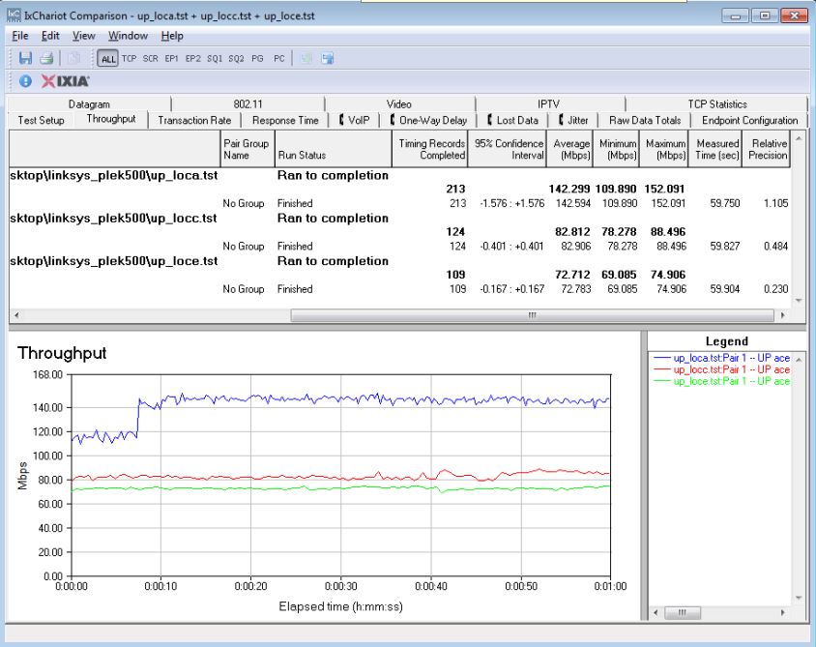Viewport: 816px width, 647px height.
Task: Select the red up_locc.tst legend entry
Action: coord(722,369)
